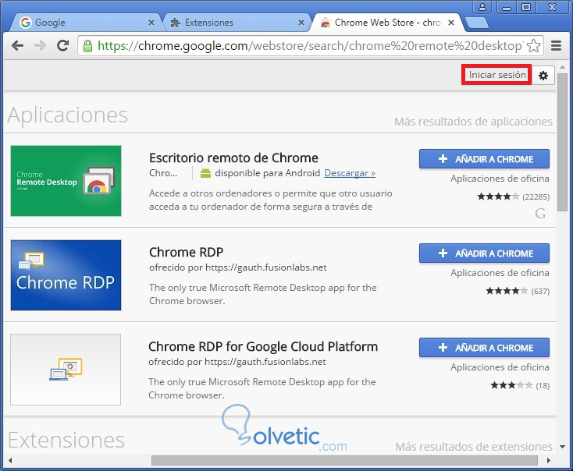The image size is (573, 471).
Task: Close the Google tab
Action: [x=151, y=23]
